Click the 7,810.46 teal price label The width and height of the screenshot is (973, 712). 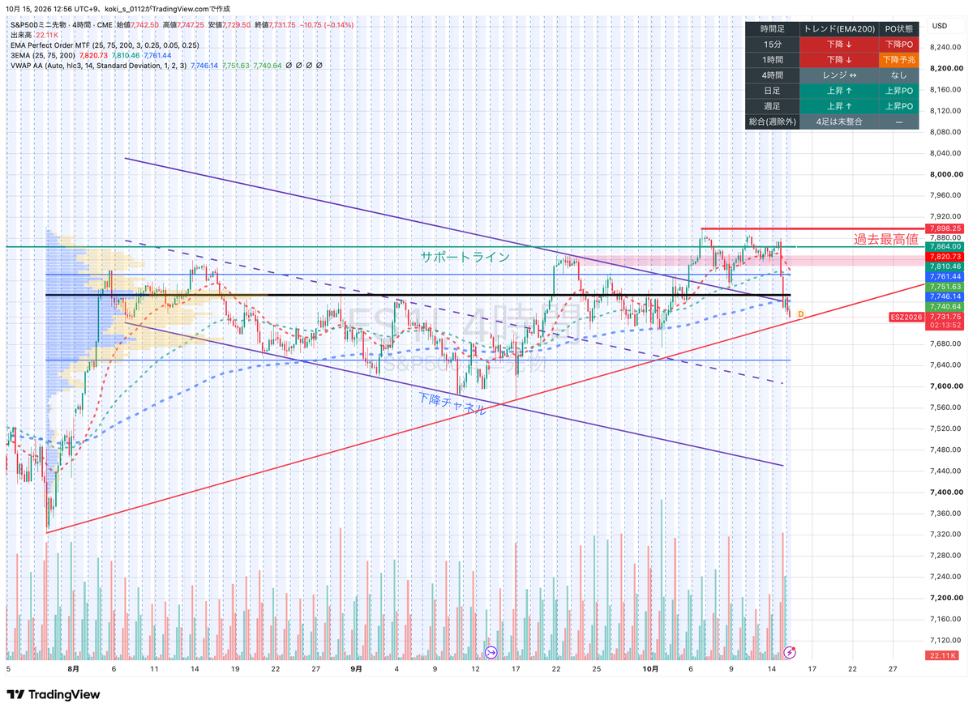pos(945,266)
